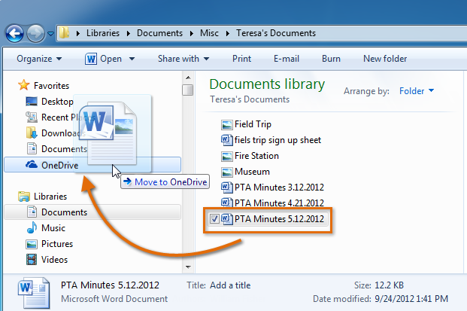This screenshot has width=467, height=311.
Task: Click navigation pane scrollbar up arrow
Action: click(188, 78)
